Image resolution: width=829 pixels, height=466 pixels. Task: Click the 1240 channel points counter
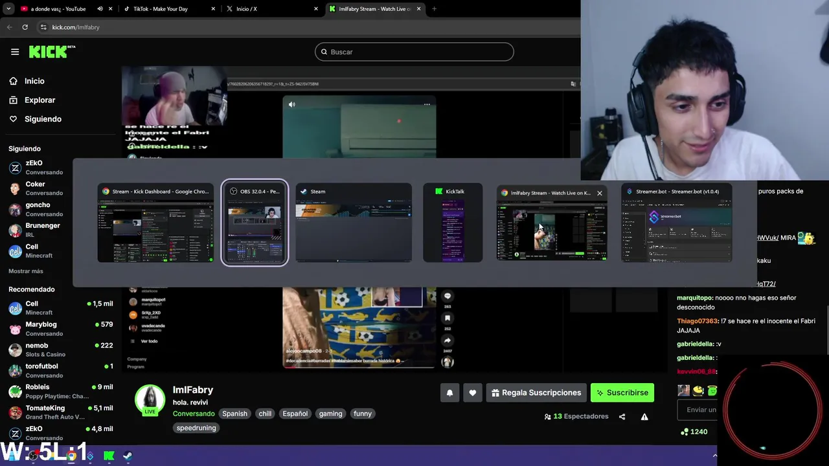pyautogui.click(x=694, y=432)
